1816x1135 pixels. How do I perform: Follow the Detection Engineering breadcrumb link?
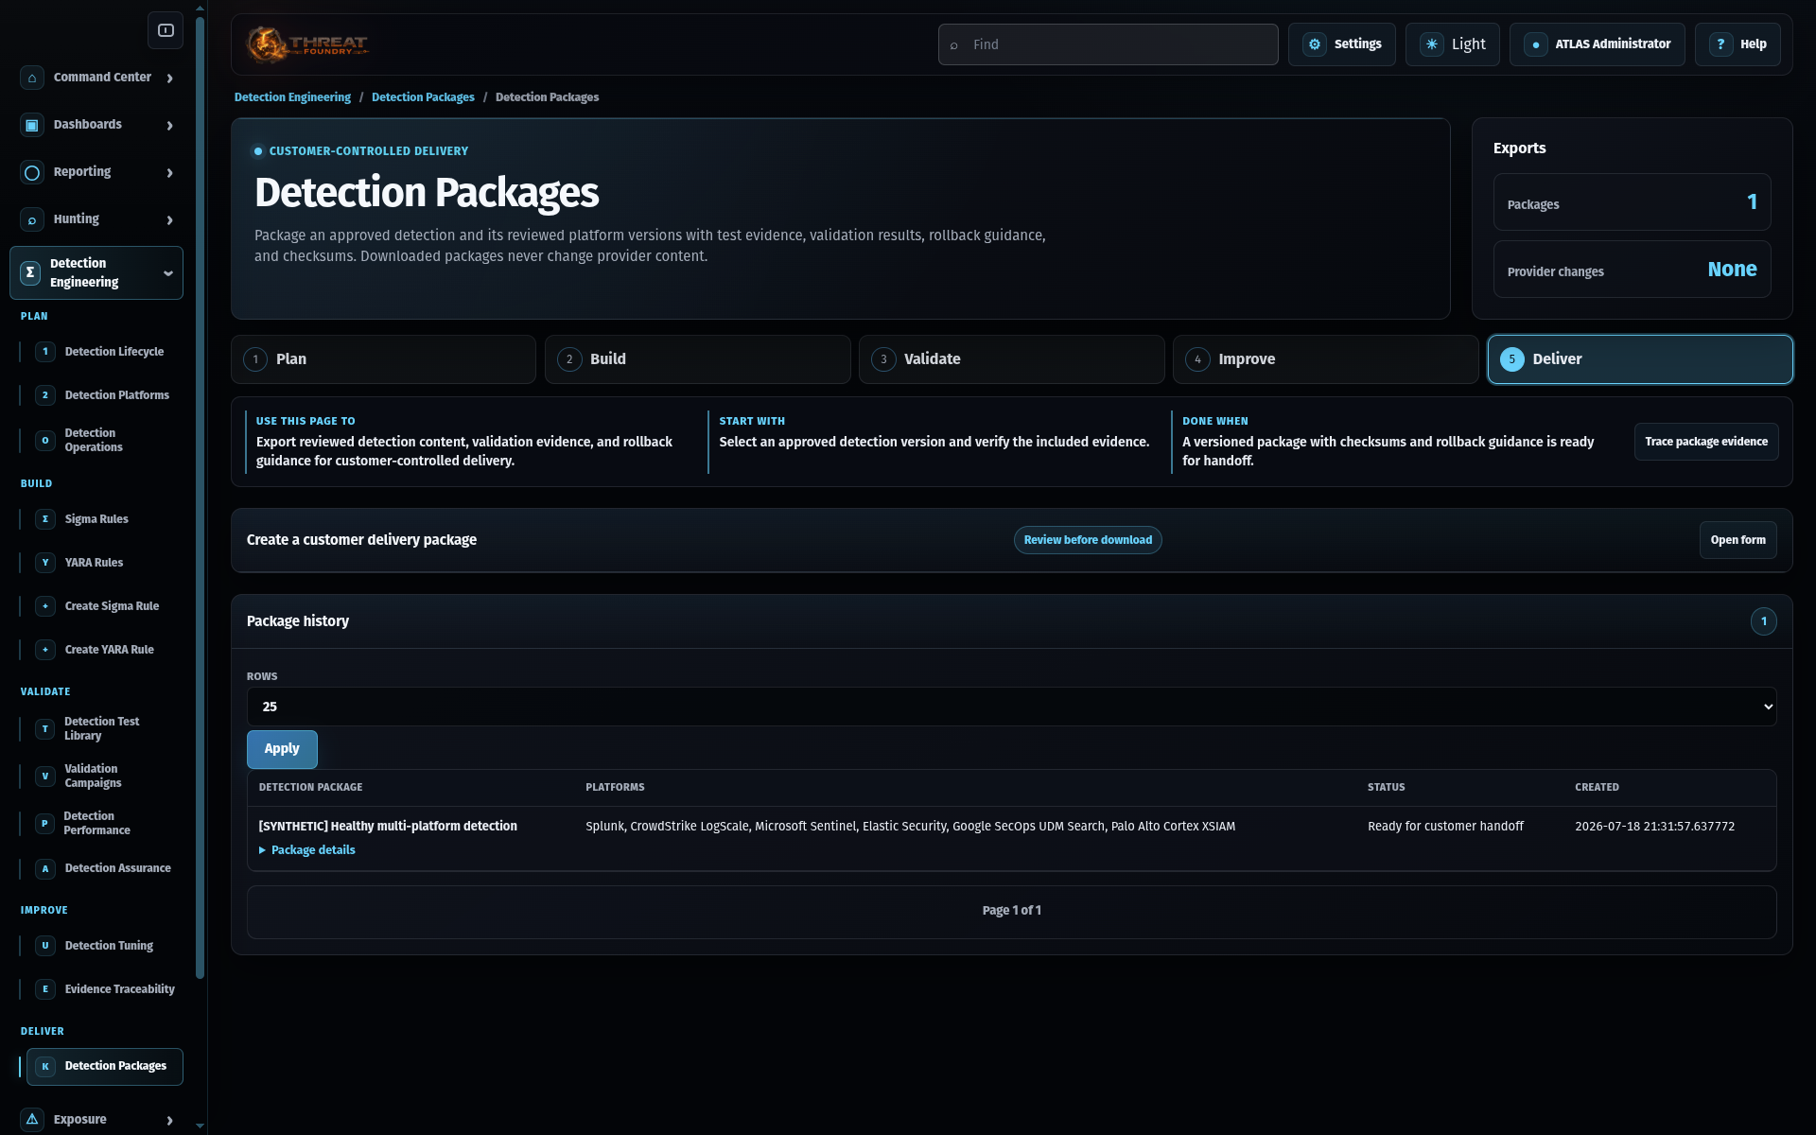coord(292,97)
